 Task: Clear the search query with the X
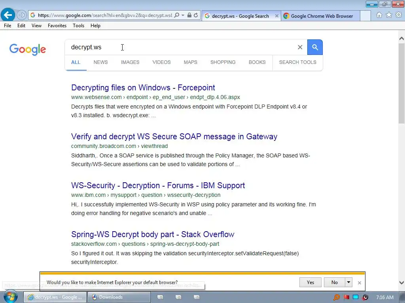pyautogui.click(x=300, y=47)
